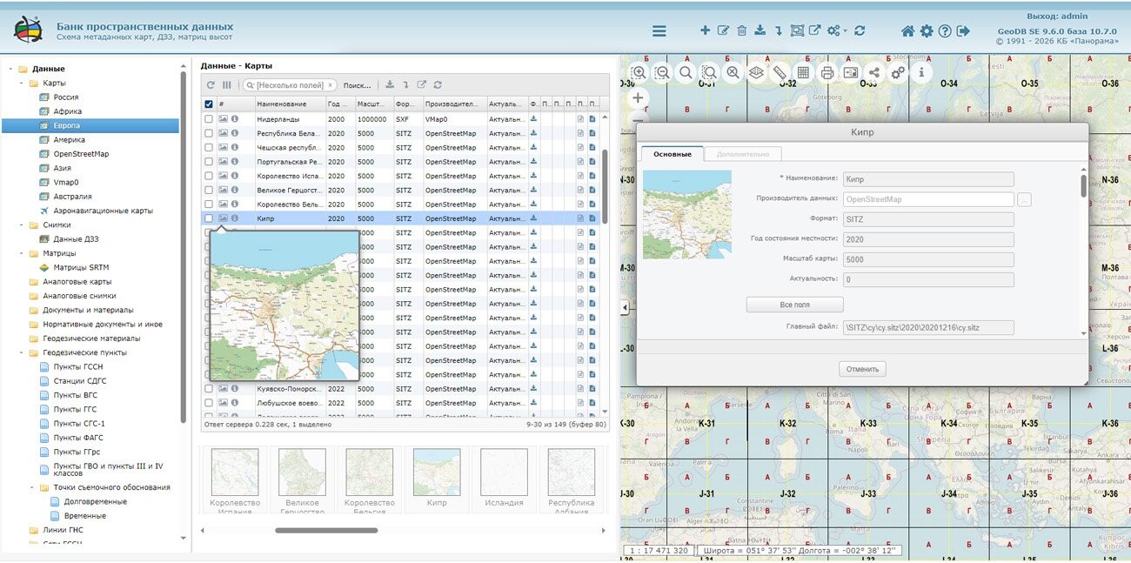Collapse the Карты tree folder
This screenshot has width=1131, height=563.
coord(23,84)
